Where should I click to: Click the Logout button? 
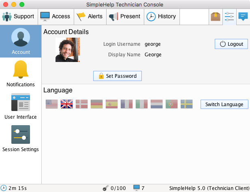pos(231,44)
